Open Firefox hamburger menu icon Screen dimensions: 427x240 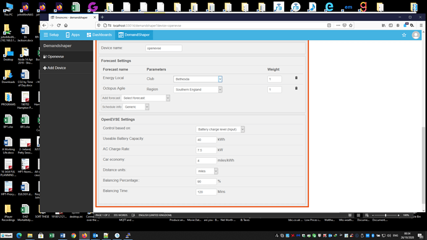tap(421, 25)
